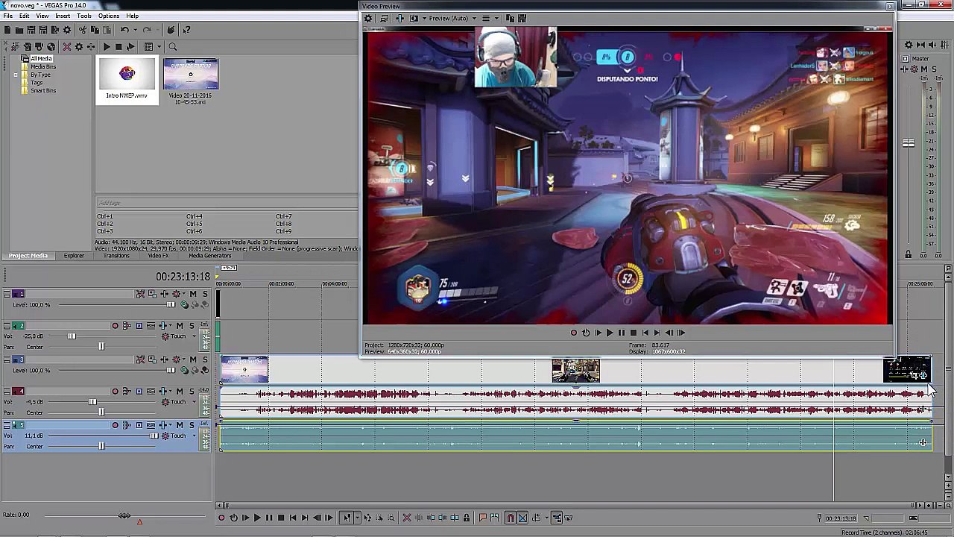
Task: Stop playback in the Video Preview window
Action: click(634, 333)
